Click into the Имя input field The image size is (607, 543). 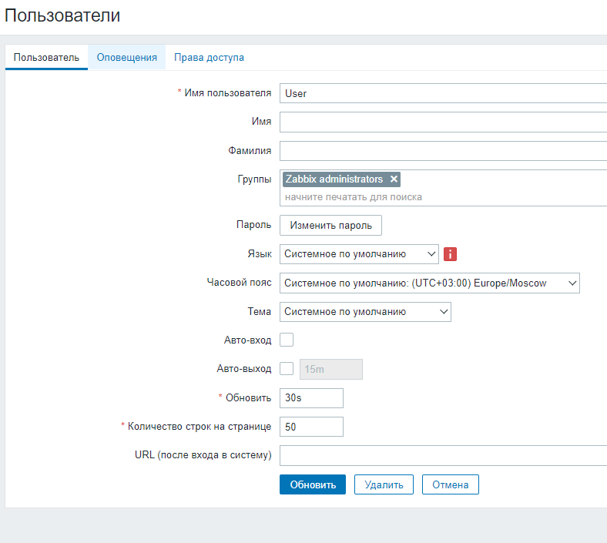[443, 122]
